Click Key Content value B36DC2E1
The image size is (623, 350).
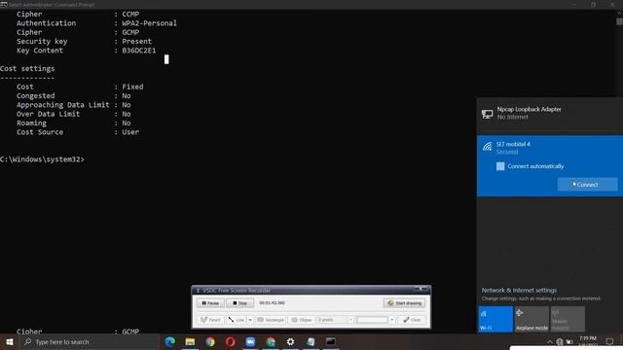[139, 51]
